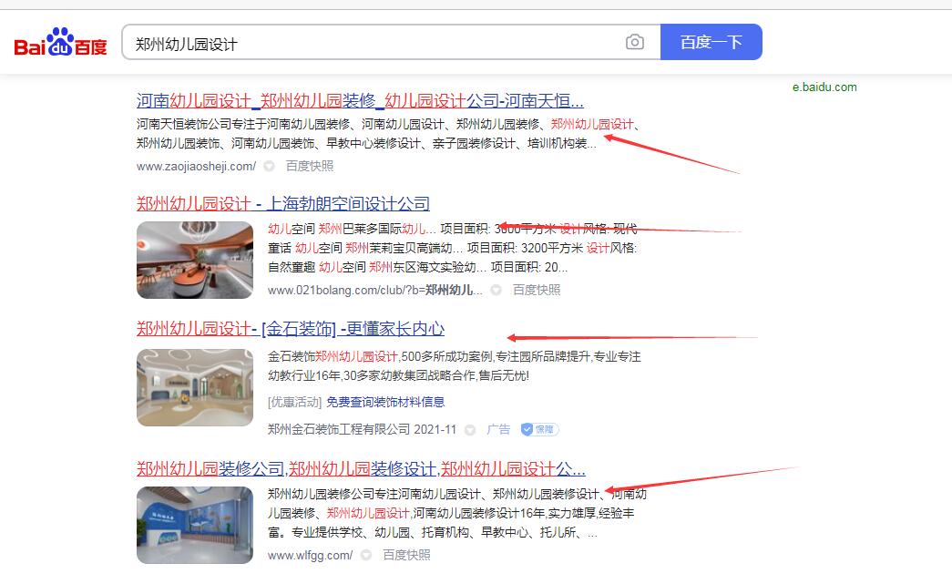The width and height of the screenshot is (952, 584).
Task: Click the 百度一下 search button
Action: pos(711,42)
